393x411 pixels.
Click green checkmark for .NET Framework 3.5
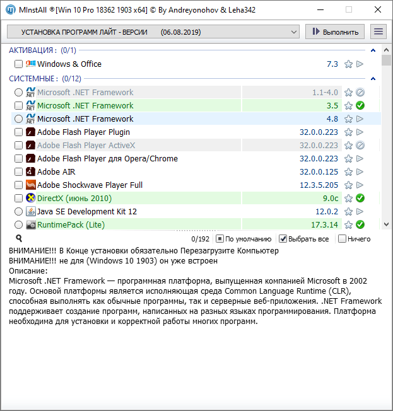coord(360,106)
